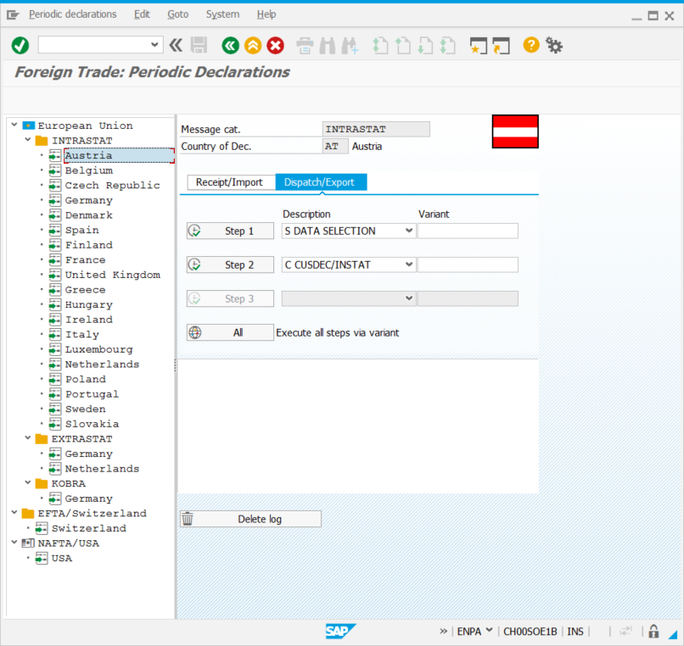Open Help via yellow question mark
Viewport: 684px width, 646px height.
(531, 45)
